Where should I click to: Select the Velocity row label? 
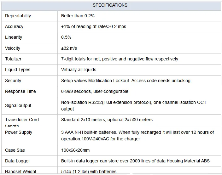click(x=13, y=48)
